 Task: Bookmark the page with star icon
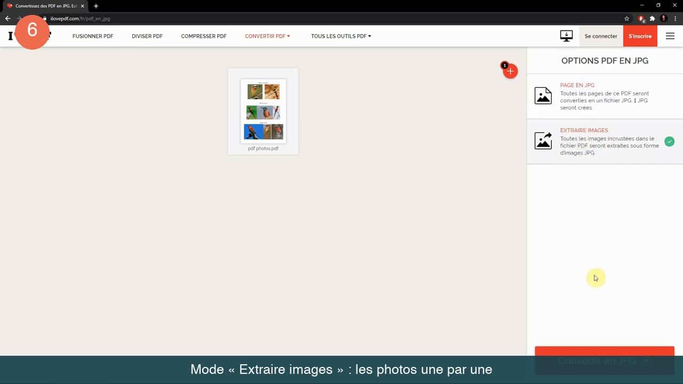pos(626,18)
